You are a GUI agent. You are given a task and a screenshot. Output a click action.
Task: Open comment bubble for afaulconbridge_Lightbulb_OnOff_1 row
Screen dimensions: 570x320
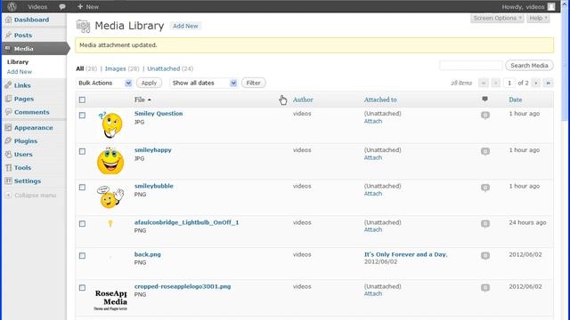484,224
